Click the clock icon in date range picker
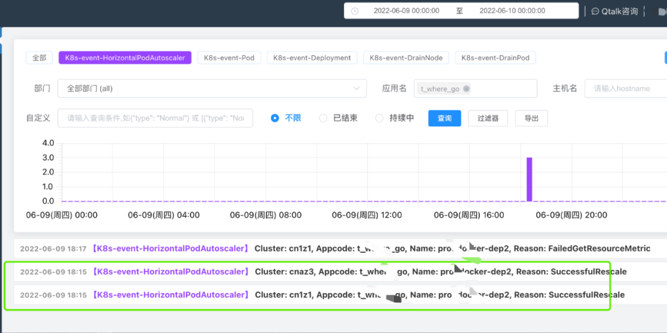The height and width of the screenshot is (333, 667). pyautogui.click(x=354, y=11)
